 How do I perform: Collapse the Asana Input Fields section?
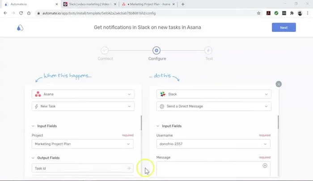33,126
